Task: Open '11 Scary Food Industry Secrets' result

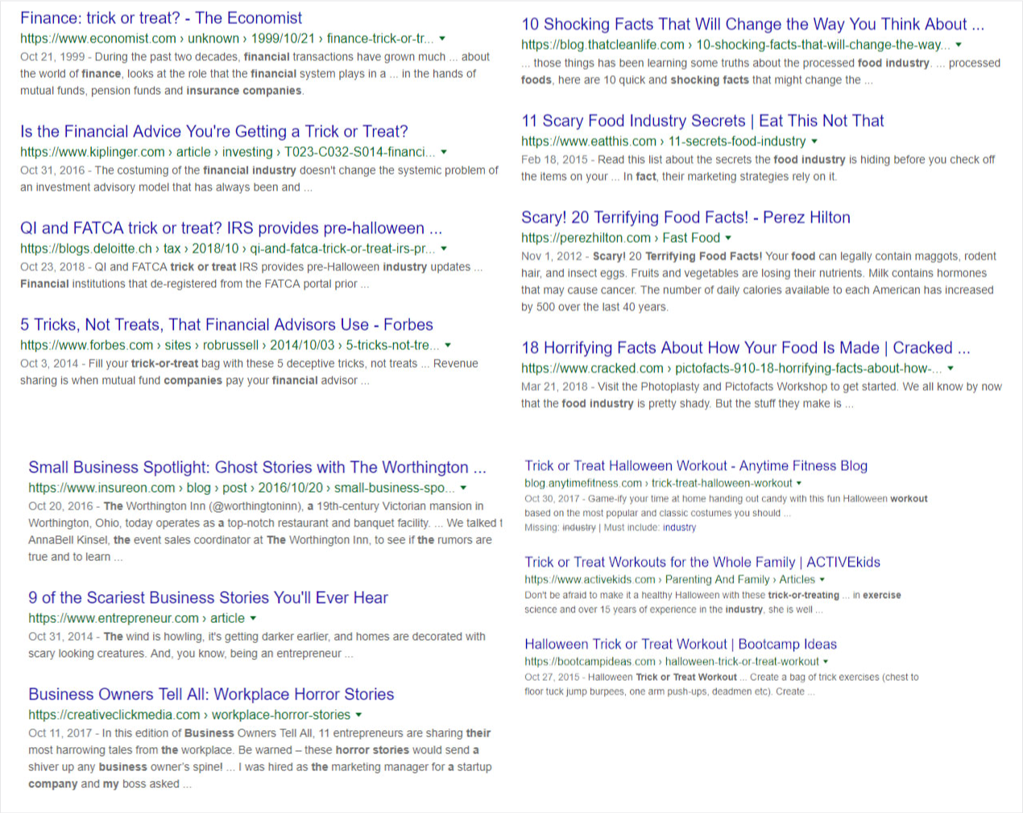Action: point(702,121)
